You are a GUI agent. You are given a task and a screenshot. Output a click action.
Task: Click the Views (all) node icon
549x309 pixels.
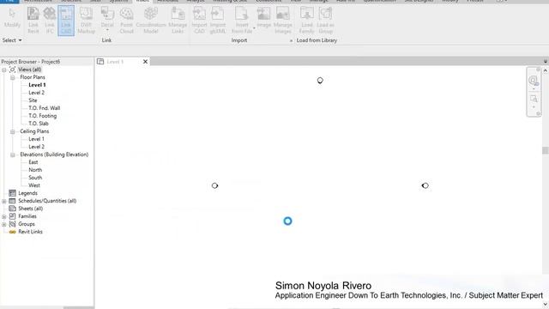tap(12, 70)
